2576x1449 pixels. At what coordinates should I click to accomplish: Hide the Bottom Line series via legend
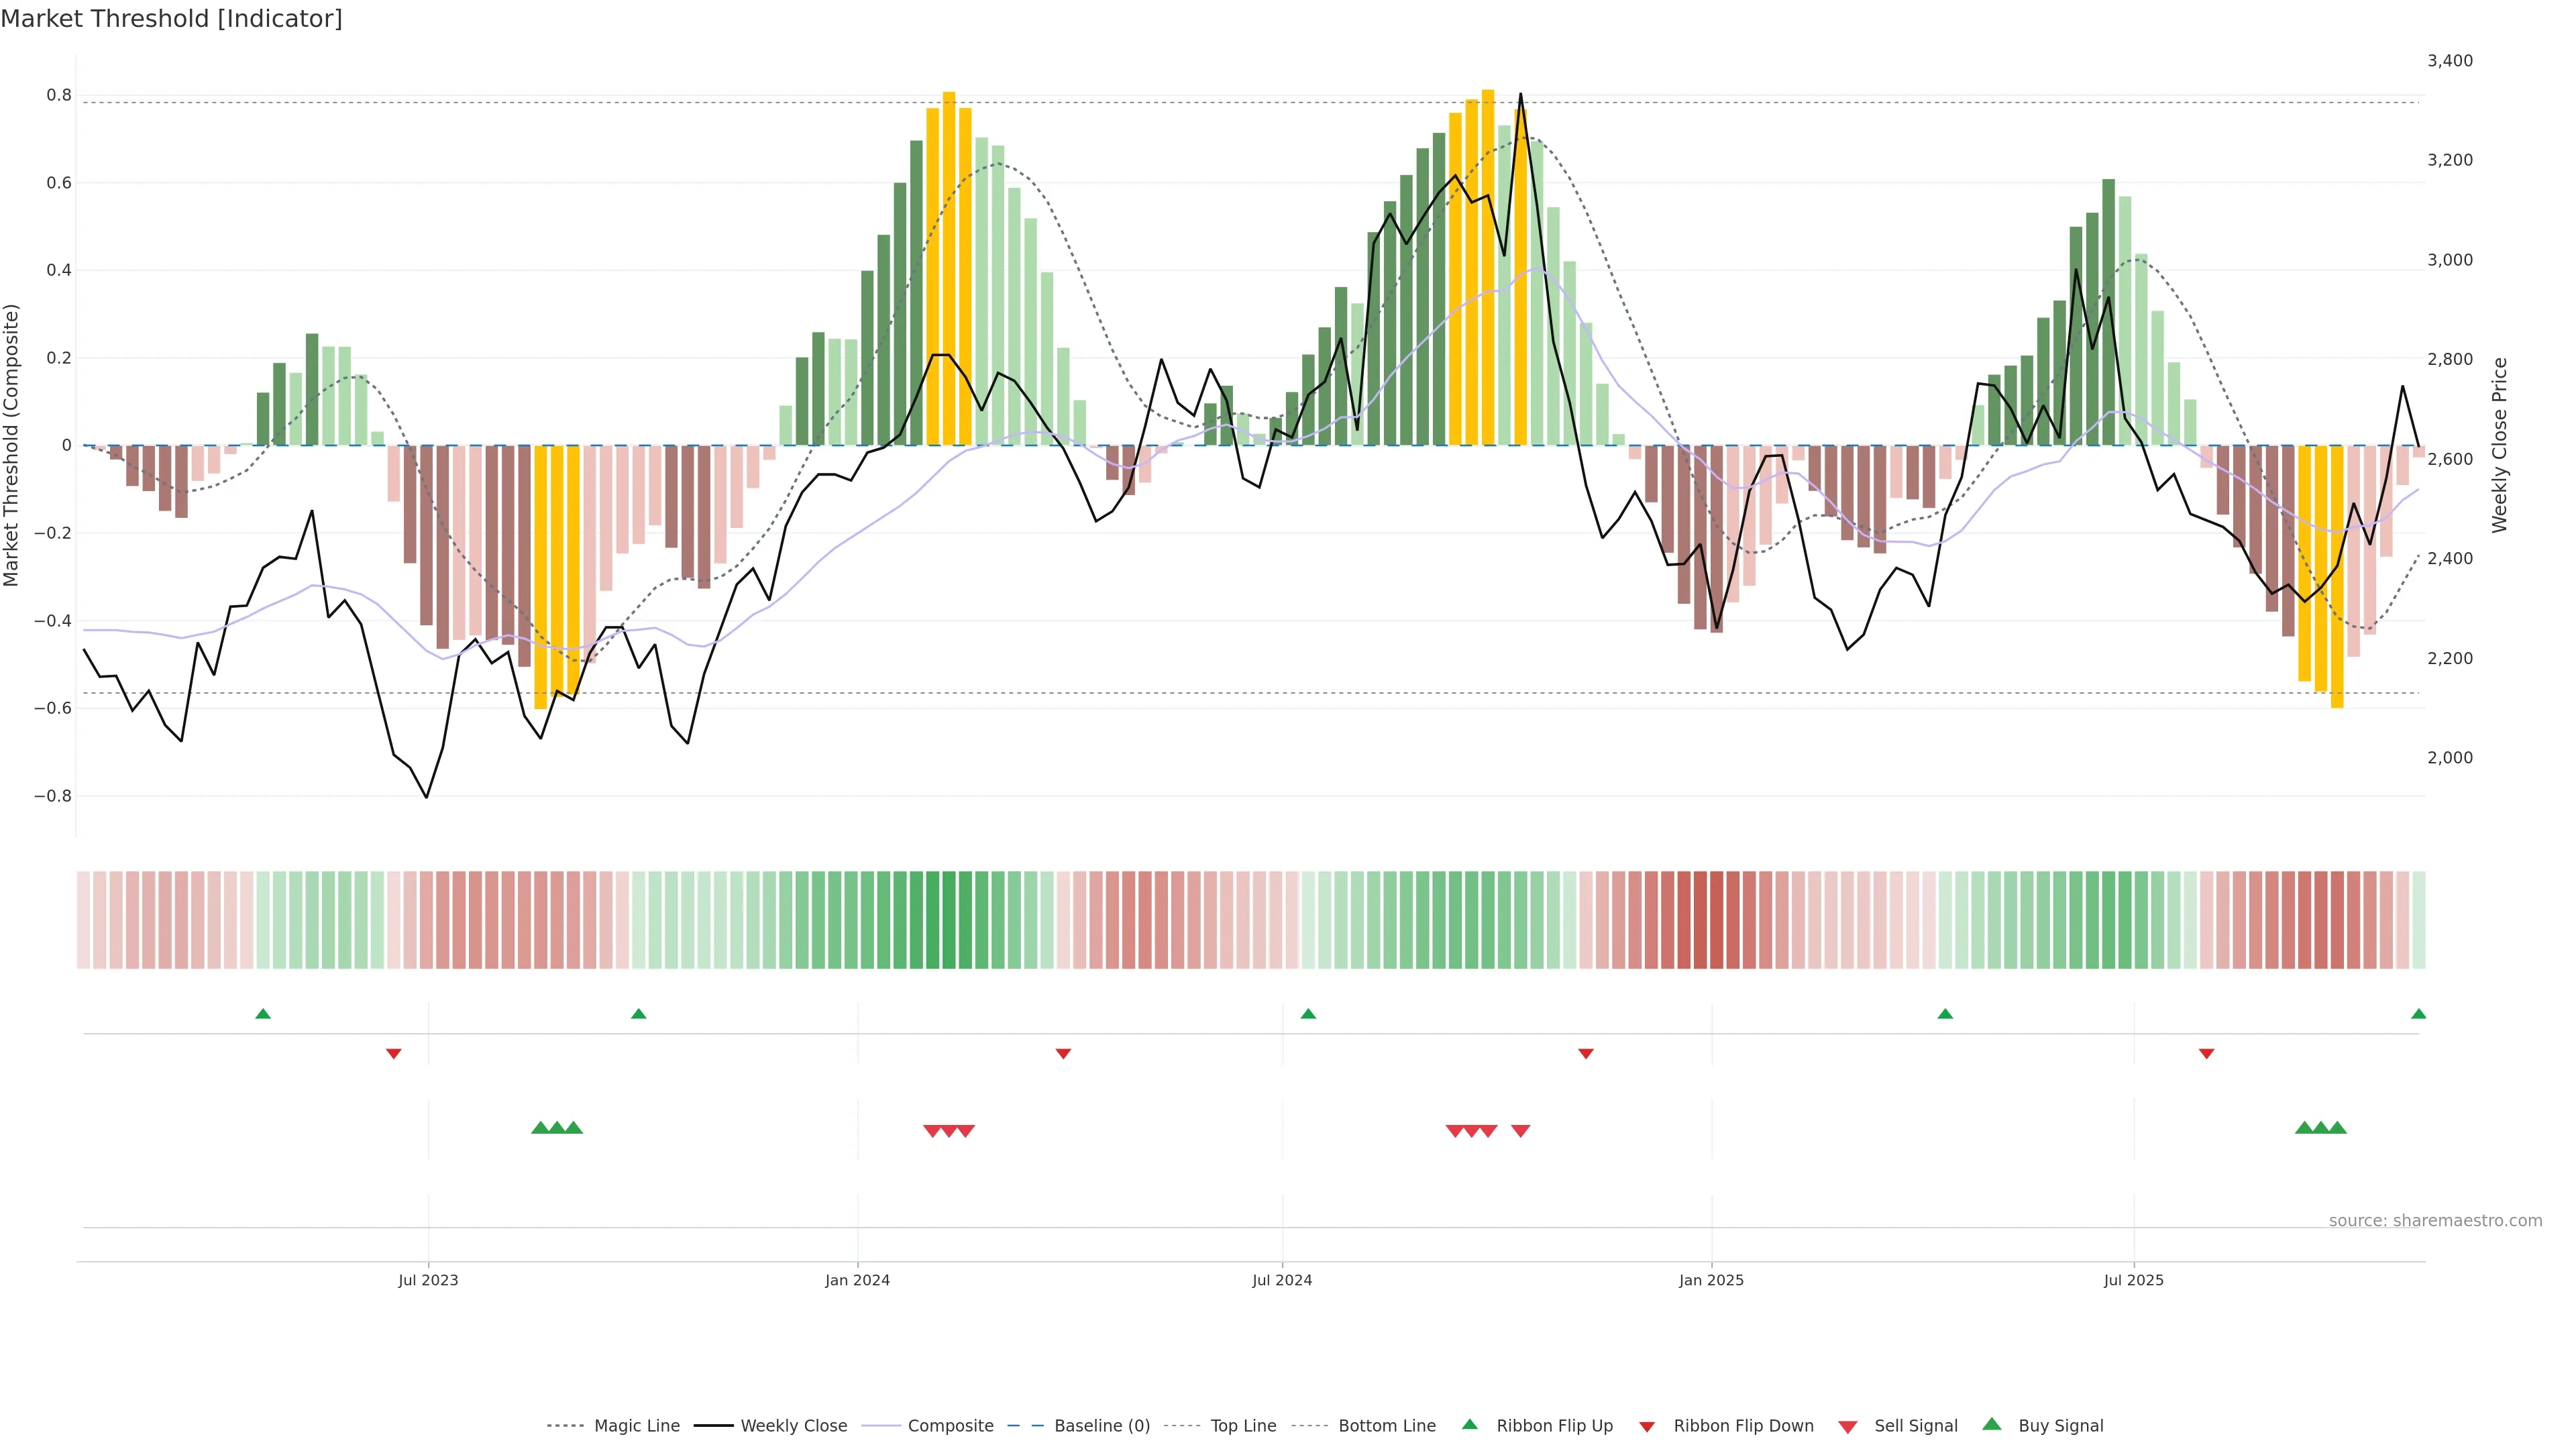click(1386, 1426)
